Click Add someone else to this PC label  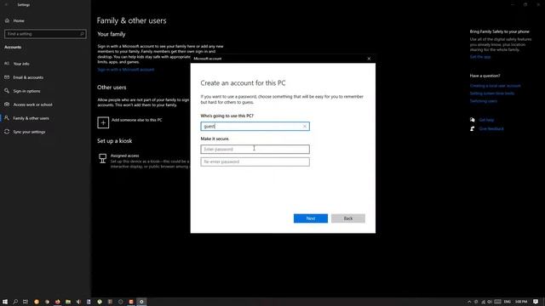point(136,120)
